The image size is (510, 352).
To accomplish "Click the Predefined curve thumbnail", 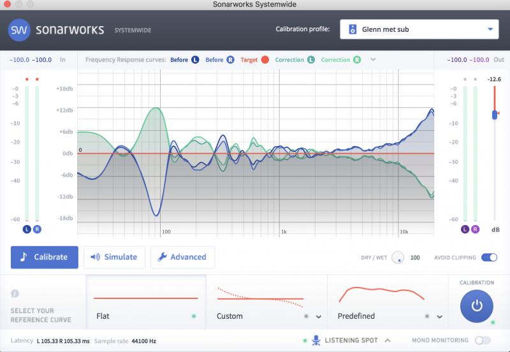I will click(x=381, y=294).
